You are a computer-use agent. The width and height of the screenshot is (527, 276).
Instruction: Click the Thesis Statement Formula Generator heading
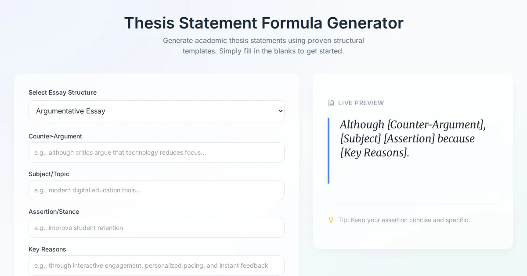pyautogui.click(x=263, y=23)
